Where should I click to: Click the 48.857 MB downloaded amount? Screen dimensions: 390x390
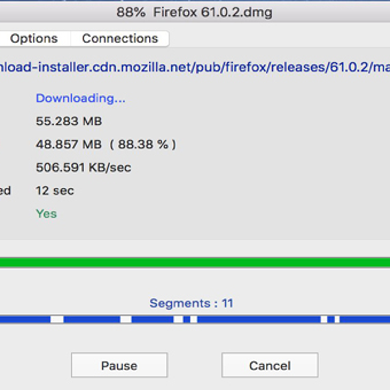tap(69, 144)
